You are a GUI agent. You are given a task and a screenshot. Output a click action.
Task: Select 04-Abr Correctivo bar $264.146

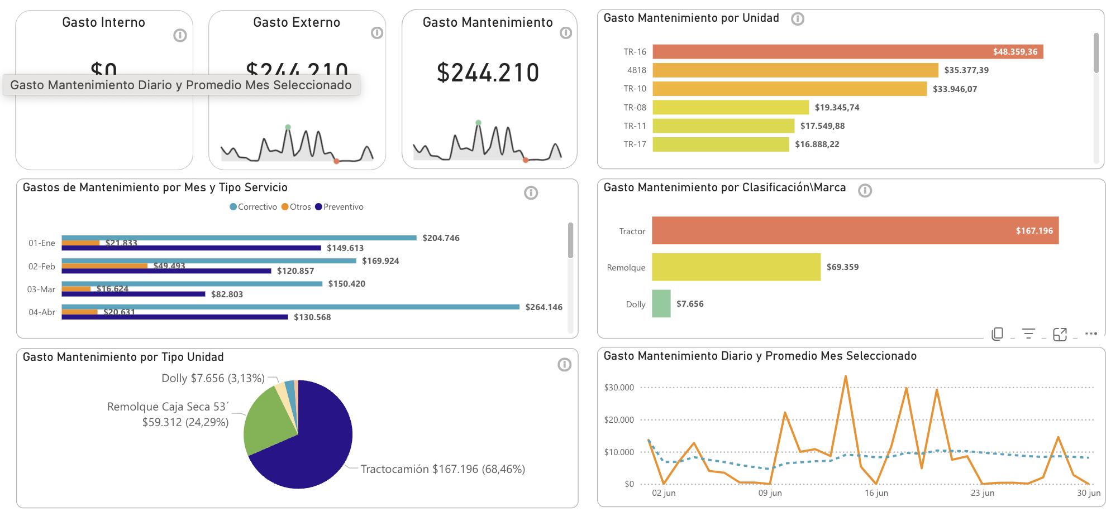point(290,307)
